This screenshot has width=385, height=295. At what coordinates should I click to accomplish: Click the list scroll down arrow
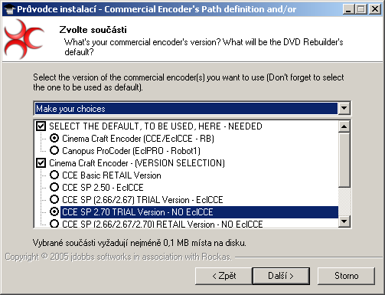click(344, 221)
